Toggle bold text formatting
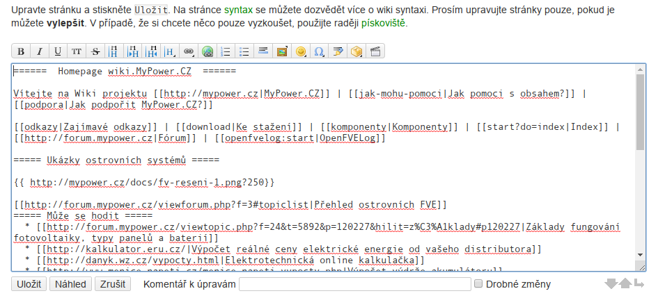 pos(21,51)
